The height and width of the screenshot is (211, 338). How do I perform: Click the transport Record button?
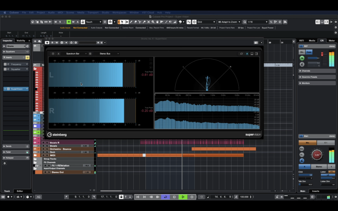[x=192, y=197]
